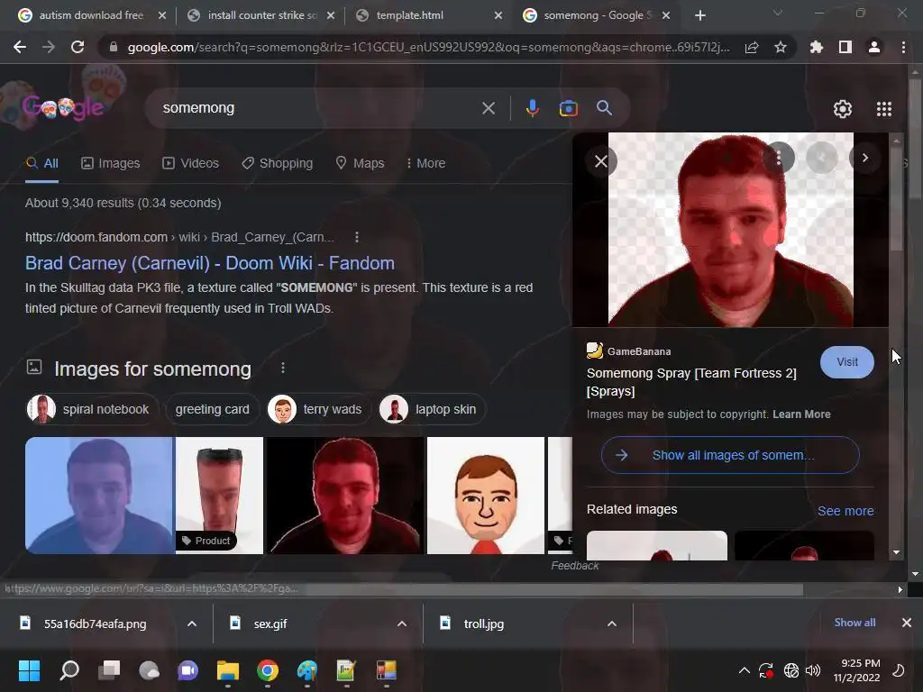
Task: Show the next image in preview
Action: (x=864, y=158)
